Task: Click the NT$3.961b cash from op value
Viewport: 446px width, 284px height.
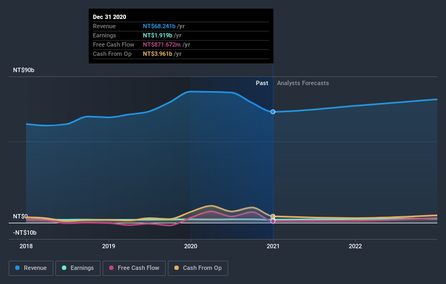Action: (x=158, y=54)
